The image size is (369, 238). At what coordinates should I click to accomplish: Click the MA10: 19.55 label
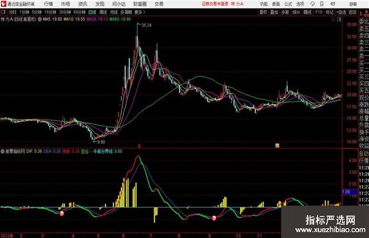pyautogui.click(x=74, y=19)
